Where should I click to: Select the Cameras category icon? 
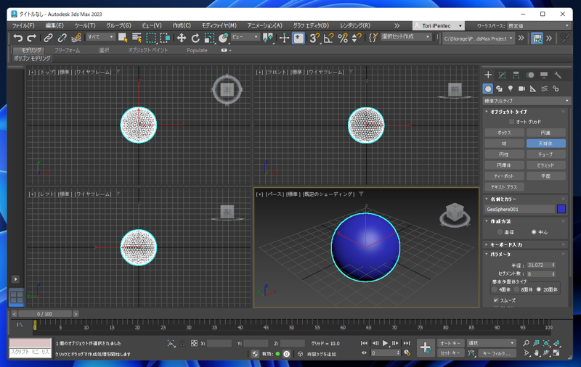click(521, 88)
